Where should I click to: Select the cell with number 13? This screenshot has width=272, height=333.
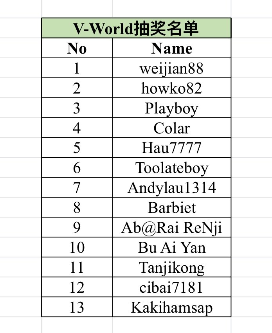coord(77,307)
